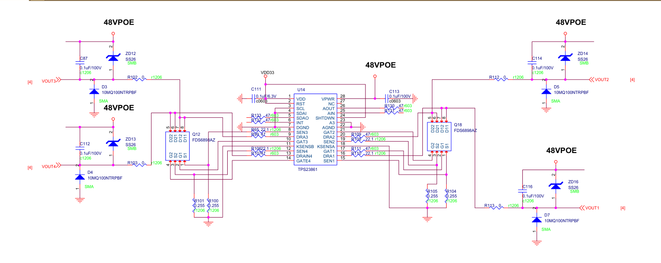This screenshot has height=263, width=661.
Task: Click the DRAIN4 pin label
Action: [x=305, y=156]
